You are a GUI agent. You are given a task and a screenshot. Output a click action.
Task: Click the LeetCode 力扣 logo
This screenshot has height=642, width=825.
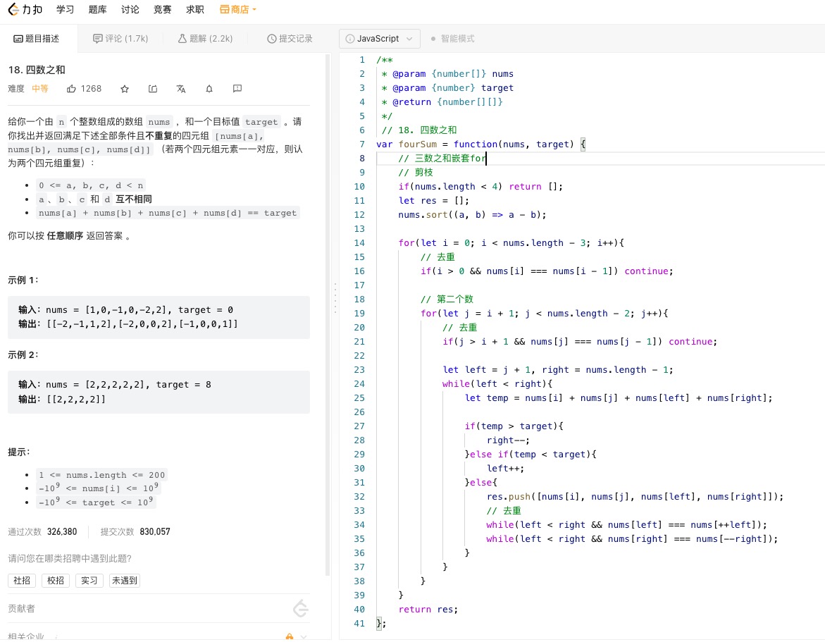click(x=25, y=9)
